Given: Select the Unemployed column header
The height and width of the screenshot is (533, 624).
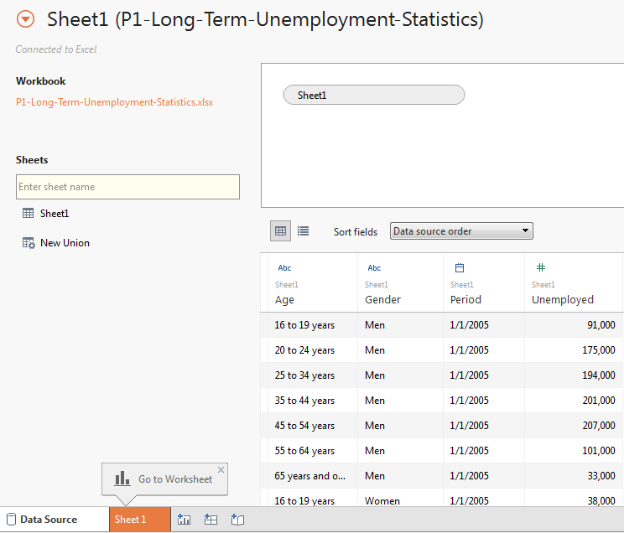Looking at the screenshot, I should [x=563, y=299].
